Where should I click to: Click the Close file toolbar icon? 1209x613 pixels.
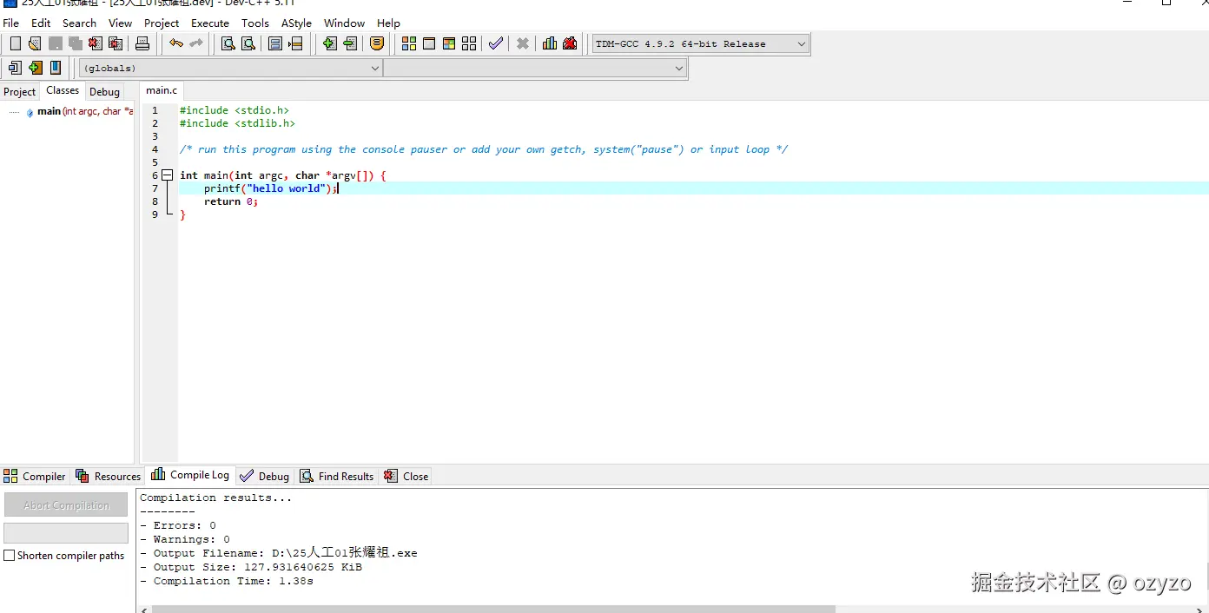95,43
